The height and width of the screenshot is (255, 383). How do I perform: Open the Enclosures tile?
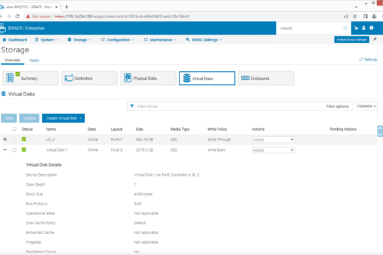[266, 78]
